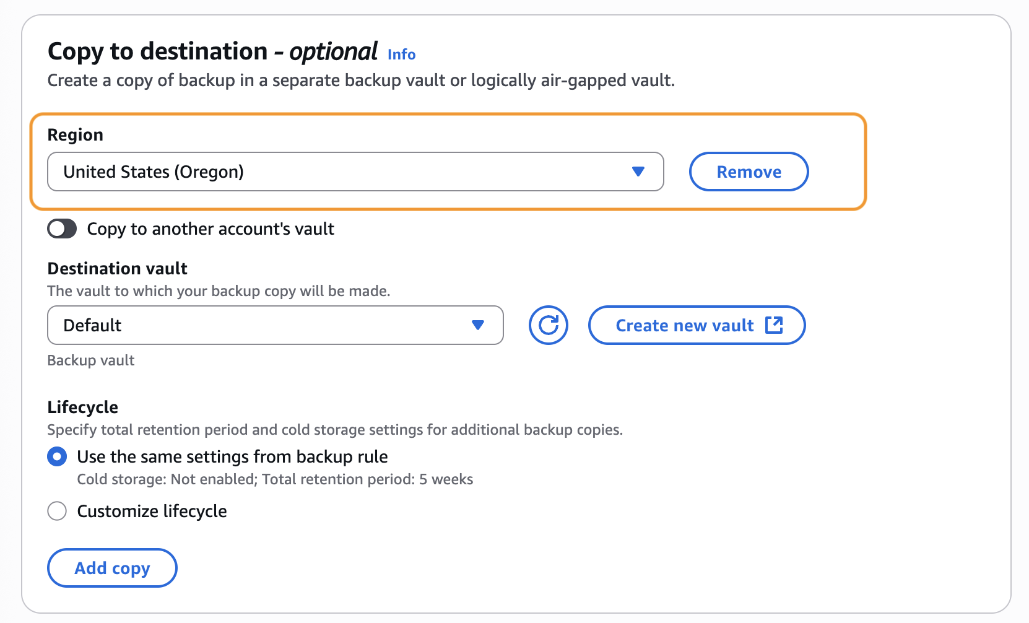Viewport: 1029px width, 623px height.
Task: Open the Destination vault selector showing Default
Action: (x=275, y=325)
